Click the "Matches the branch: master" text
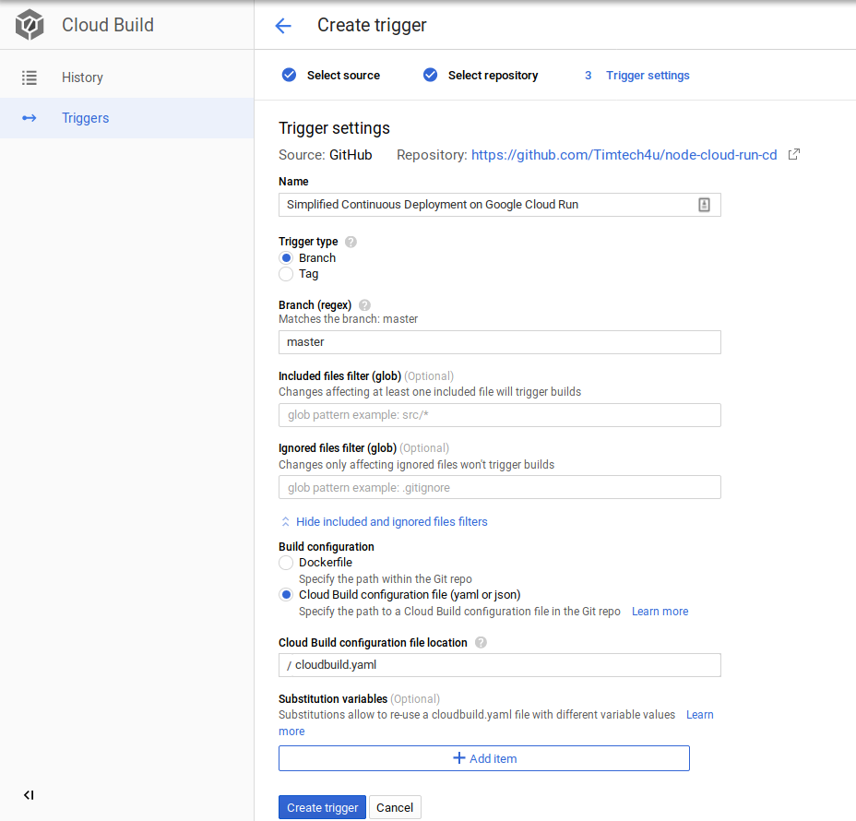 pyautogui.click(x=349, y=319)
